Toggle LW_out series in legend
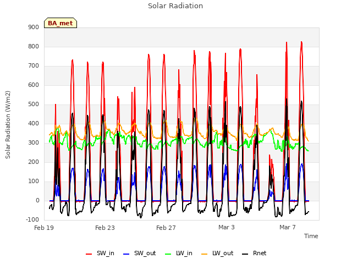 point(217,253)
